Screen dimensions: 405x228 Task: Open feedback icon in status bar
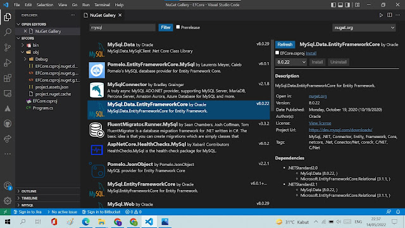coord(389,212)
